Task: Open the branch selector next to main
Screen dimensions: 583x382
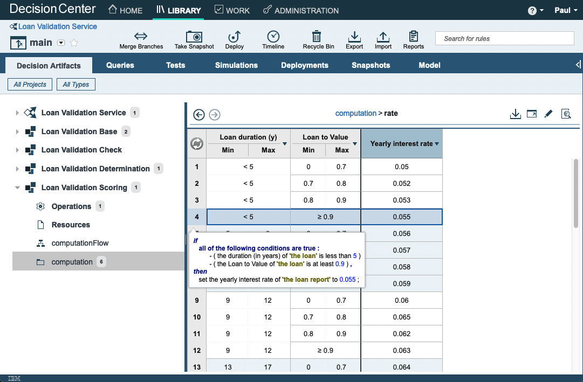Action: point(61,41)
